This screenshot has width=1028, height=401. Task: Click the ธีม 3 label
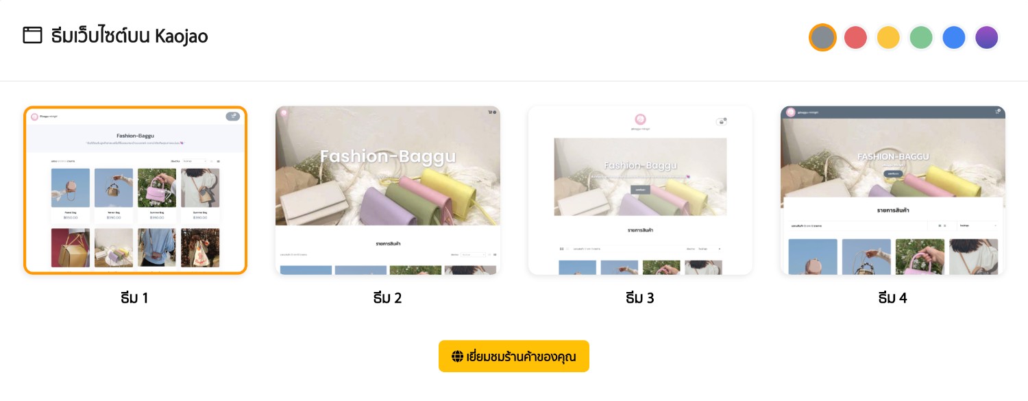(x=640, y=297)
